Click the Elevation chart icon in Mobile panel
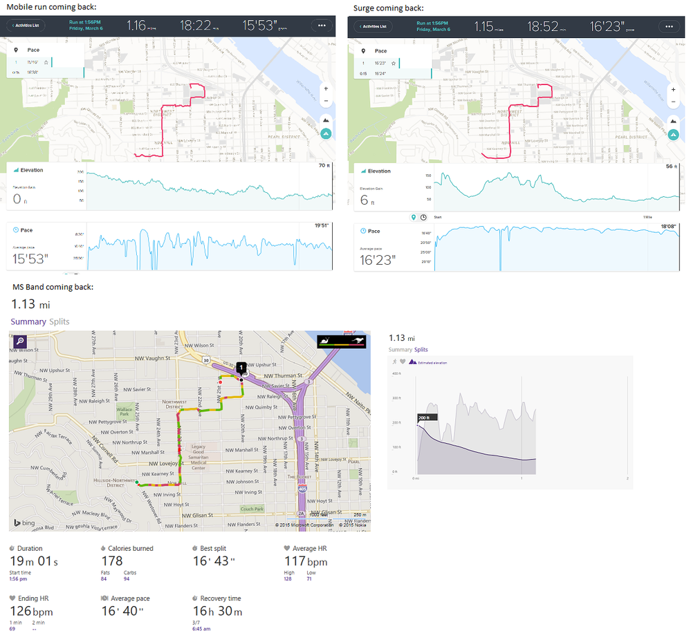This screenshot has height=640, width=691. click(16, 170)
